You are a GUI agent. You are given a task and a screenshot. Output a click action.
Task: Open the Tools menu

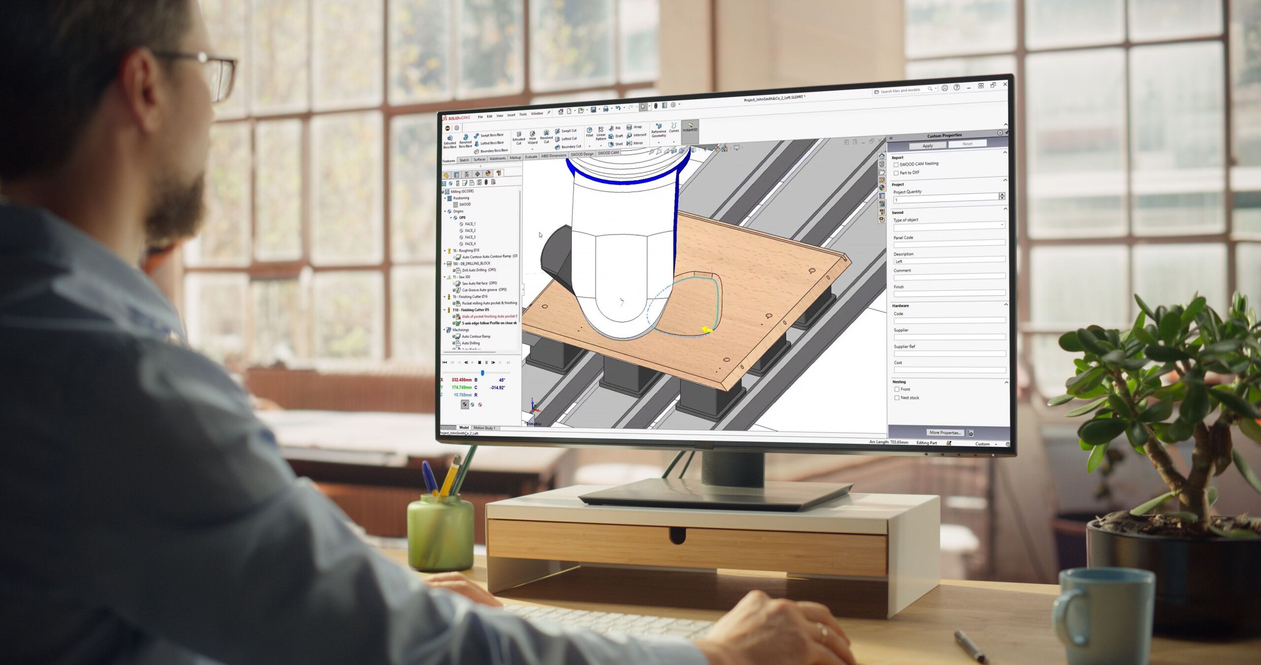(x=523, y=114)
